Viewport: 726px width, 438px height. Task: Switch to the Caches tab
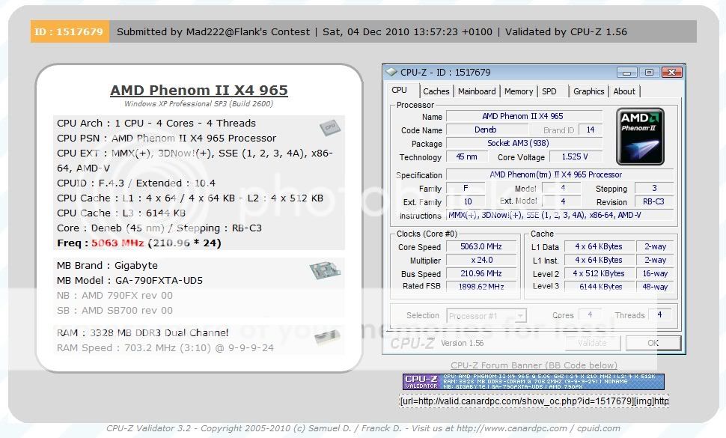(x=436, y=91)
